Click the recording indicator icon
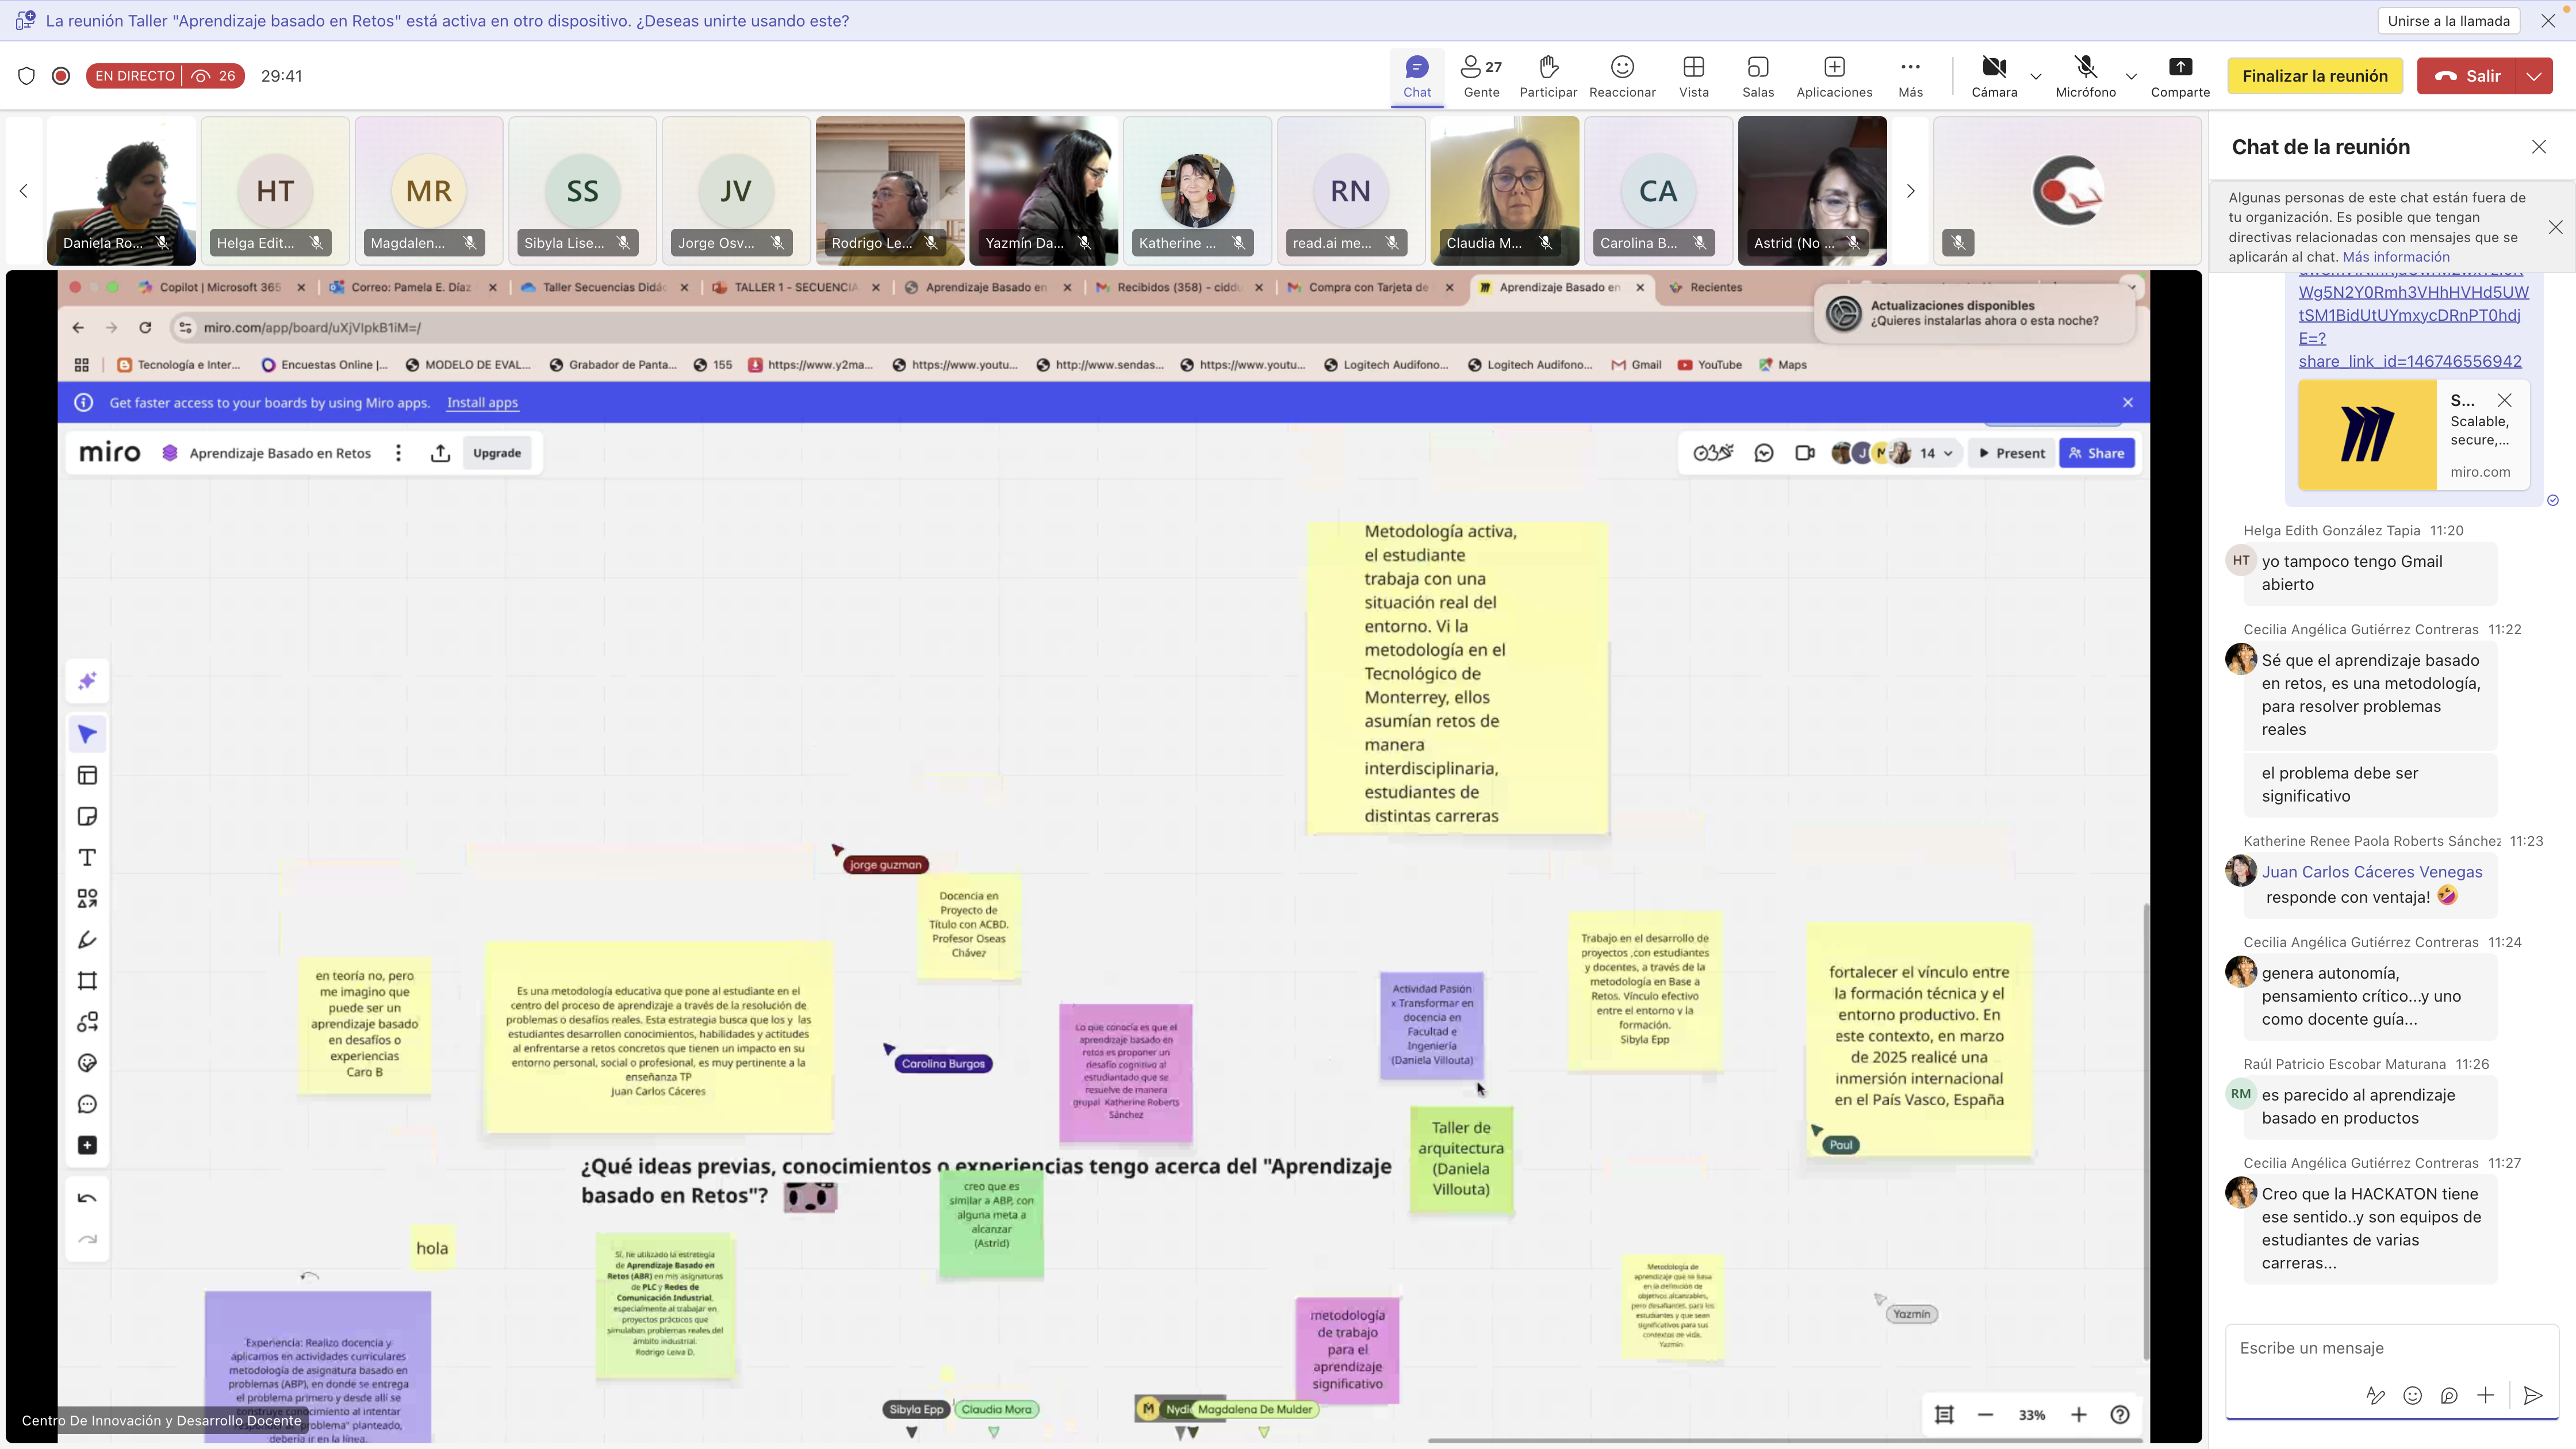This screenshot has width=2576, height=1449. click(x=61, y=76)
